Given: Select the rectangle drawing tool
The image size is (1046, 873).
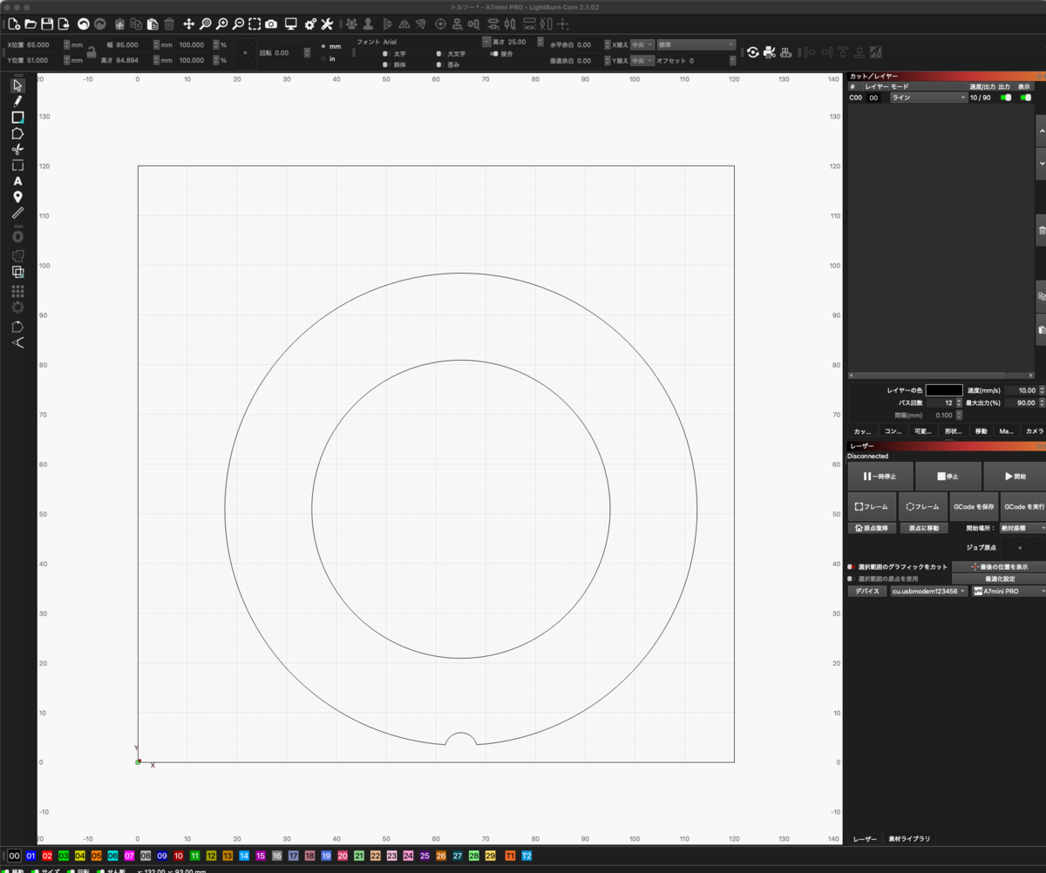Looking at the screenshot, I should [x=17, y=118].
